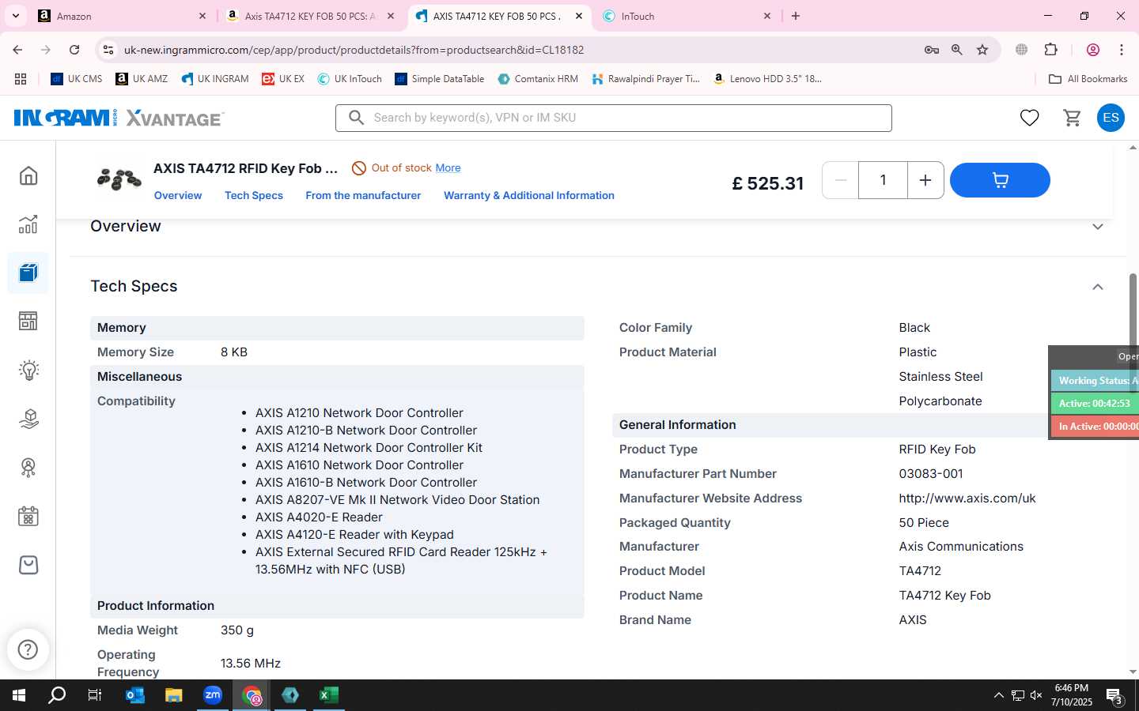Open Outlook from the taskbar
1139x711 pixels.
coord(135,695)
